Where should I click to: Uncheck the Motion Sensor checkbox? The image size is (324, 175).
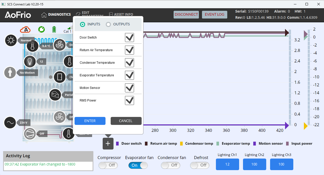click(129, 88)
